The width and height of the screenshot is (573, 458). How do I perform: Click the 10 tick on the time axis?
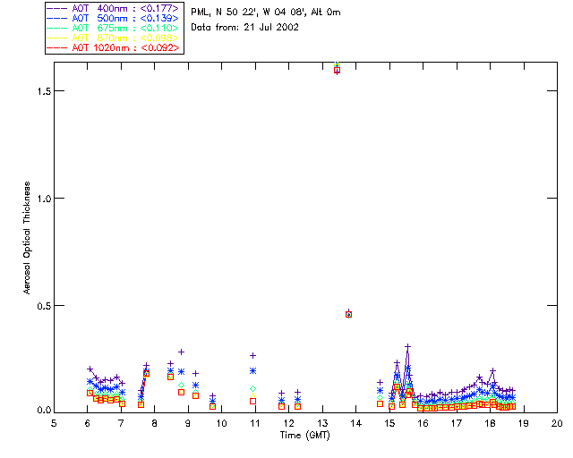click(221, 422)
